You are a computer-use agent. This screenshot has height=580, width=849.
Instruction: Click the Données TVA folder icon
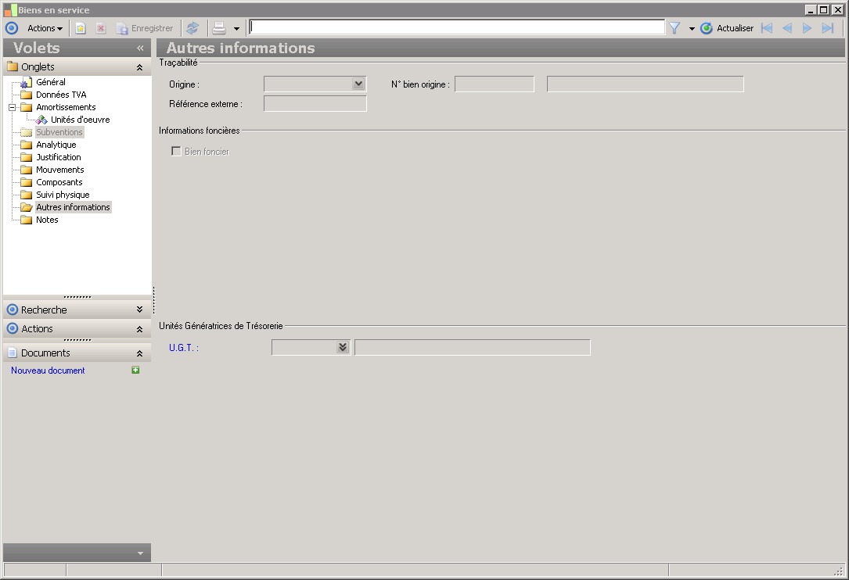coord(26,95)
